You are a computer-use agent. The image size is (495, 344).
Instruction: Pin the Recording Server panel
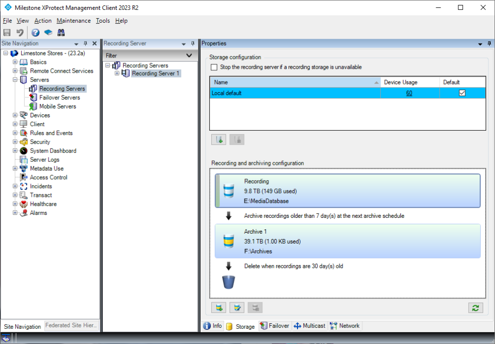click(193, 44)
